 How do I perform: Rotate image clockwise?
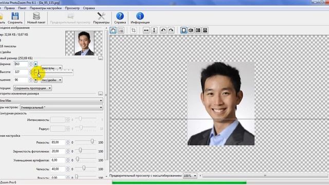pos(171,30)
